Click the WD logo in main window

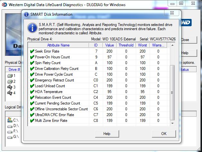(186, 23)
